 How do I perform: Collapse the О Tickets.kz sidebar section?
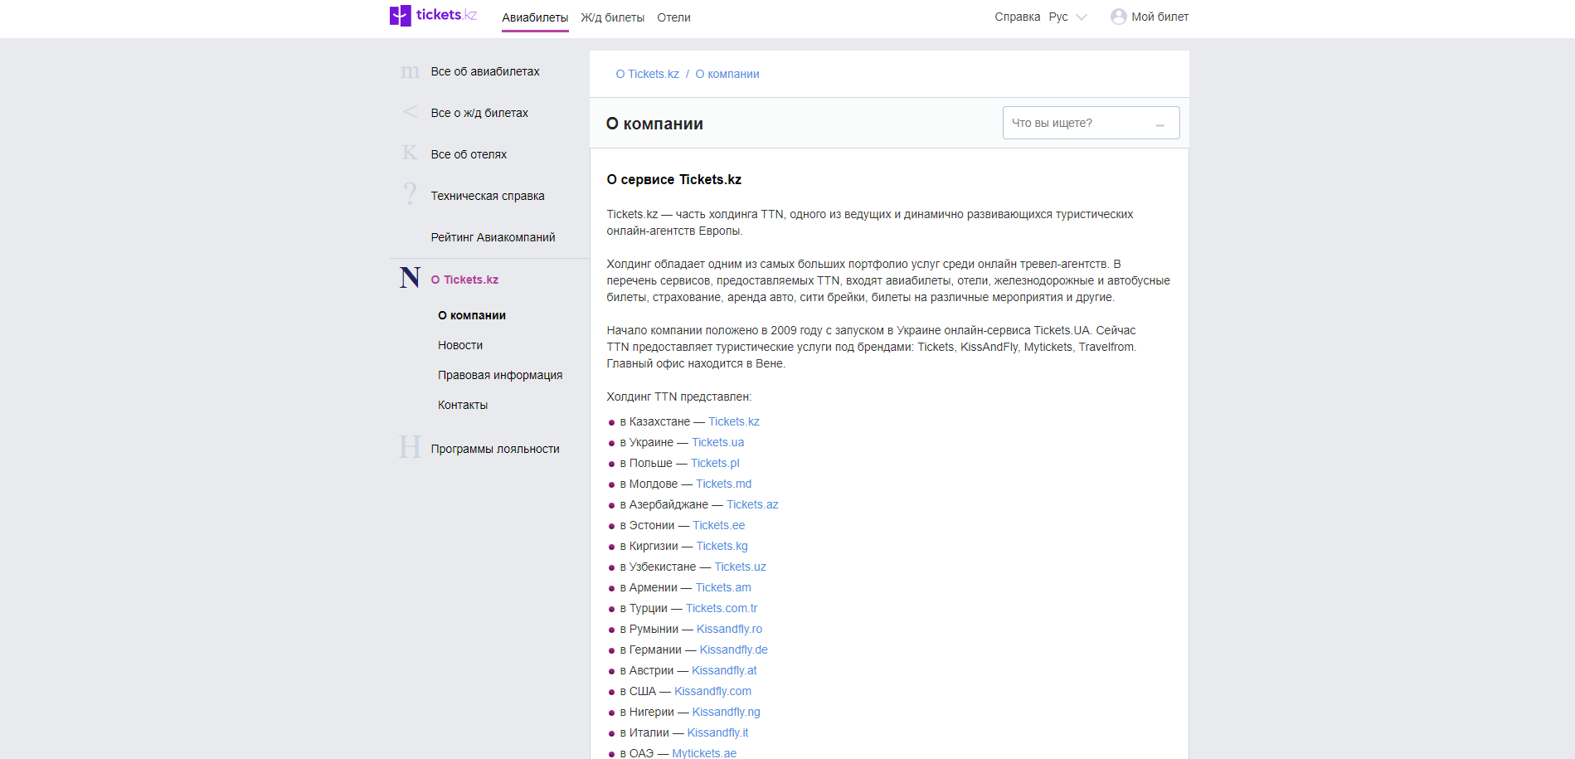point(464,280)
